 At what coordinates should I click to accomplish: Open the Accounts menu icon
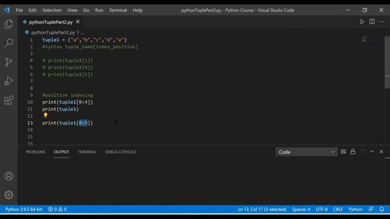point(9,176)
